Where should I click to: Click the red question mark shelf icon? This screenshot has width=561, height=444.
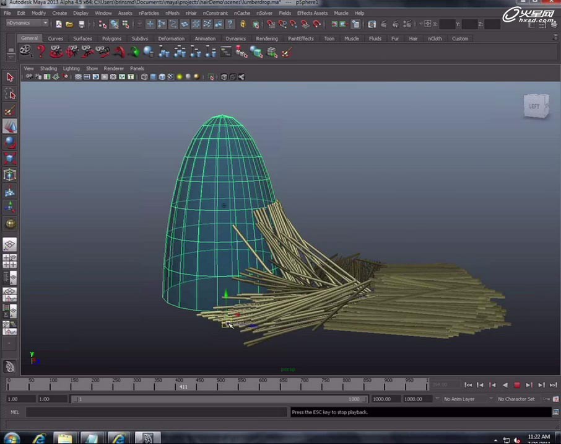click(x=41, y=52)
